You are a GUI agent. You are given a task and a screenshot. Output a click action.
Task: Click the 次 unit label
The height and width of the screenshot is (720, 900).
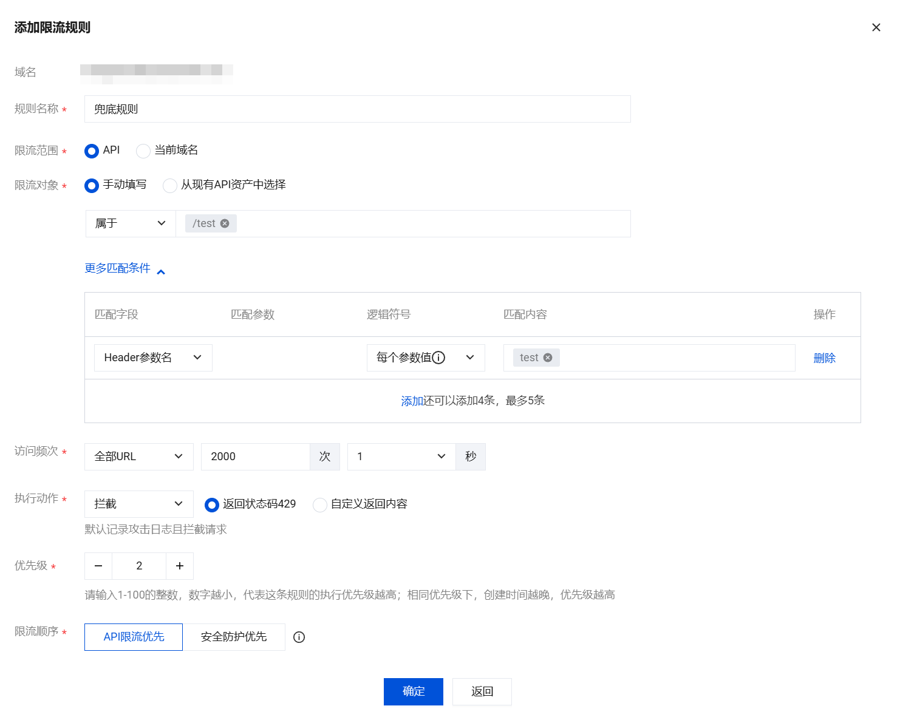coord(325,457)
